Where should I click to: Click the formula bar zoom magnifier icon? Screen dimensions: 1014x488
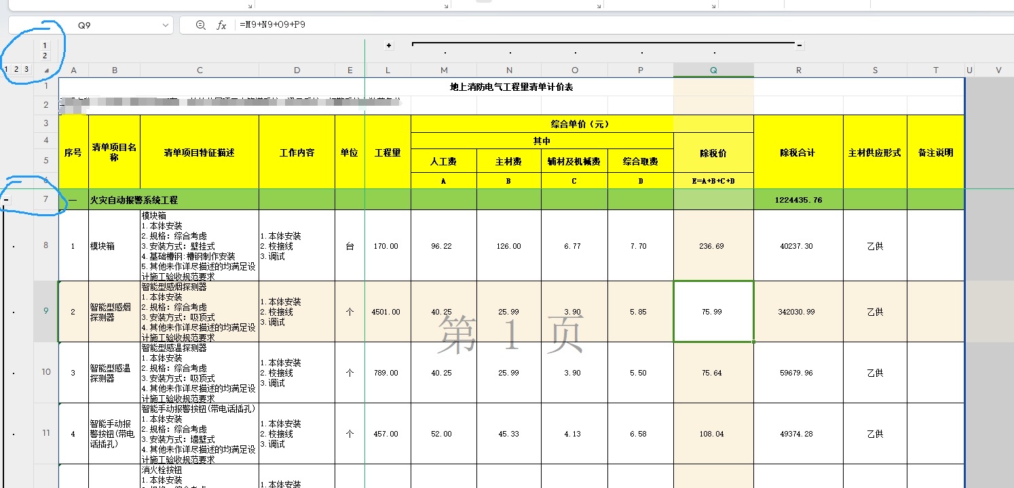click(200, 25)
